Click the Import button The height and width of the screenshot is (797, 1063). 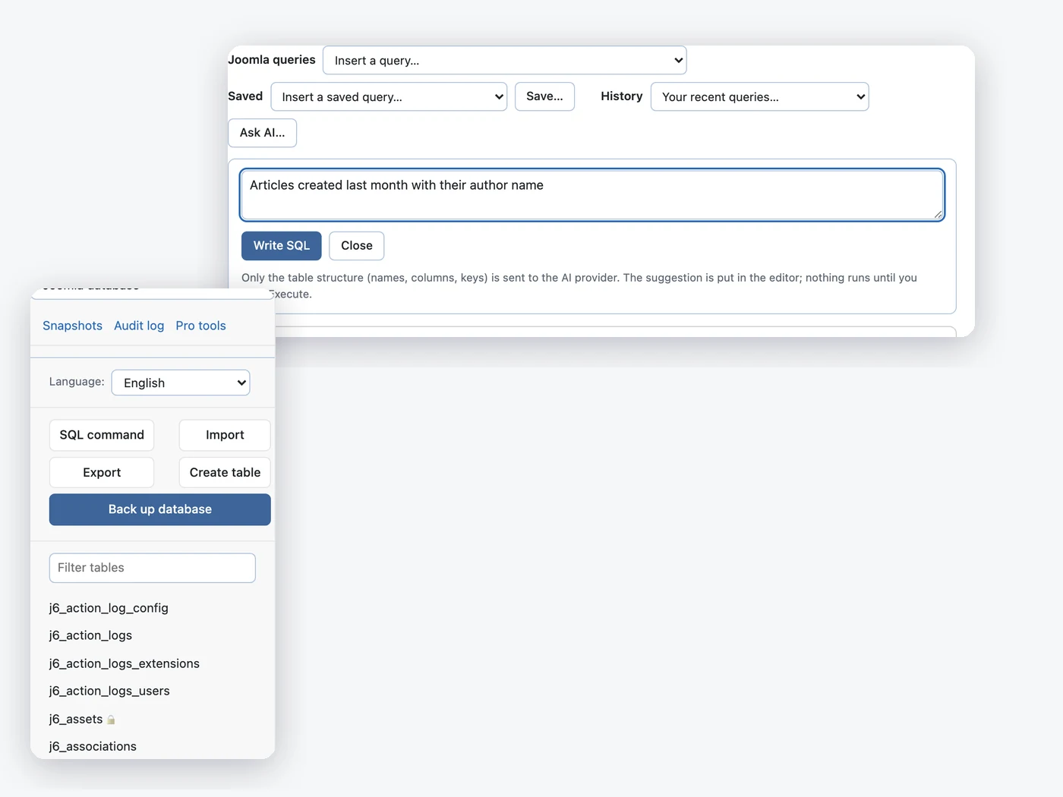pos(225,435)
